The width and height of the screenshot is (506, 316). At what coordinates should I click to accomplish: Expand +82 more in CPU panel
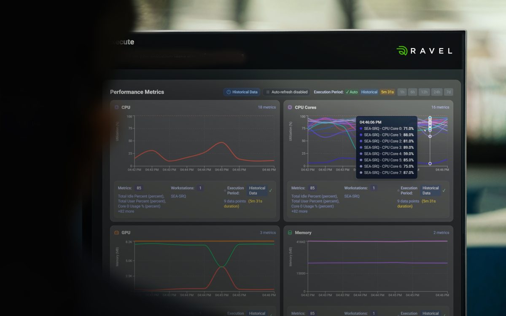(126, 212)
